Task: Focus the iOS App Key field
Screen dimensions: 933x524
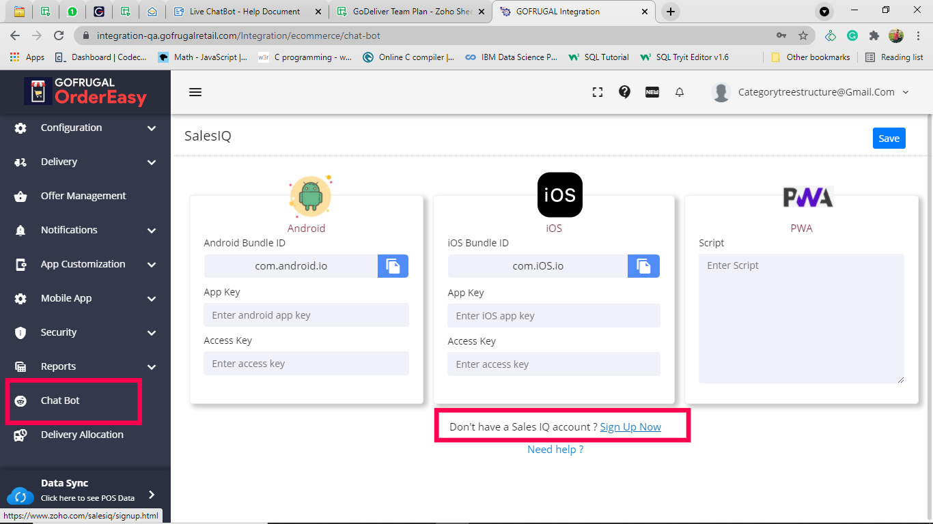Action: [554, 316]
